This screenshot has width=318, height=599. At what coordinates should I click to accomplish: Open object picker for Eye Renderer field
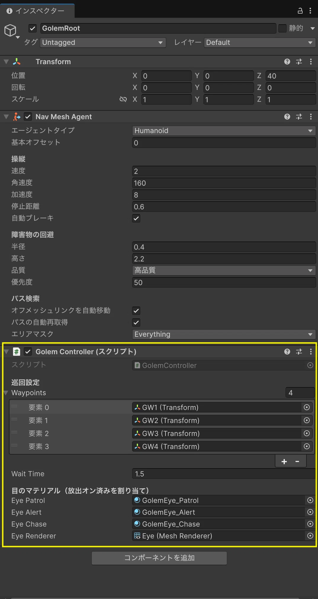coord(310,536)
